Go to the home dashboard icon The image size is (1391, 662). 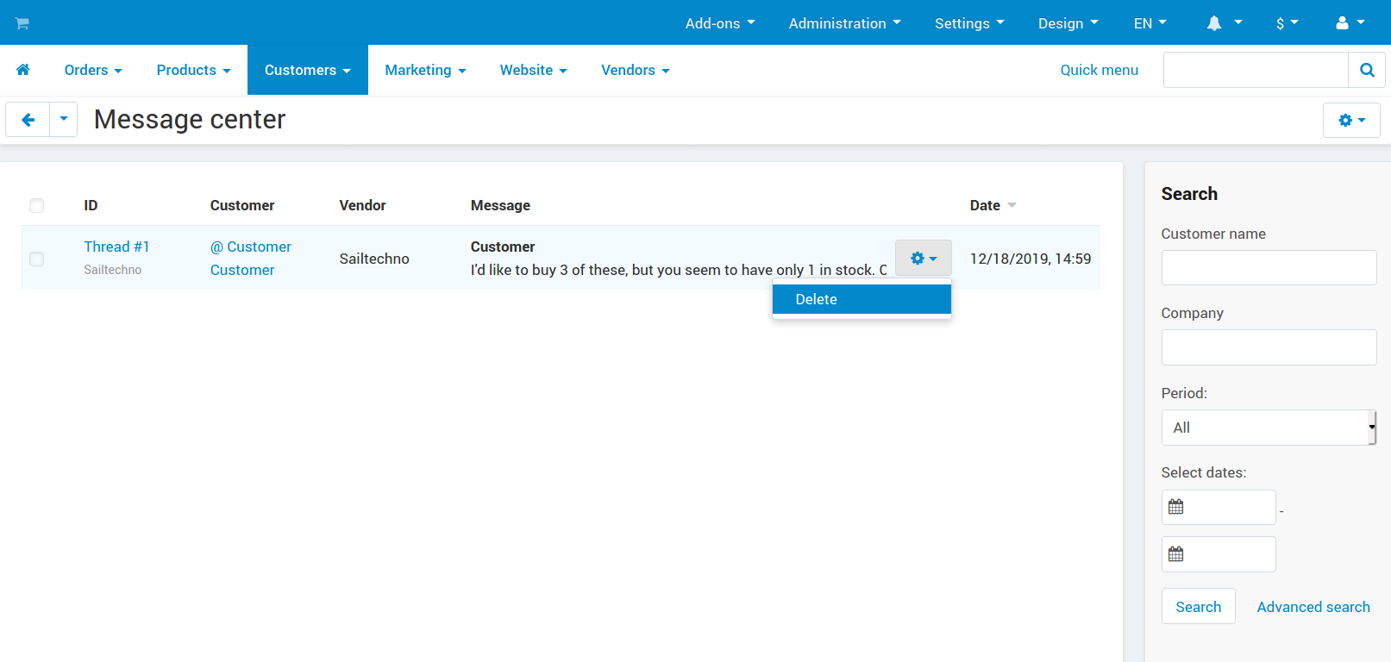point(23,70)
